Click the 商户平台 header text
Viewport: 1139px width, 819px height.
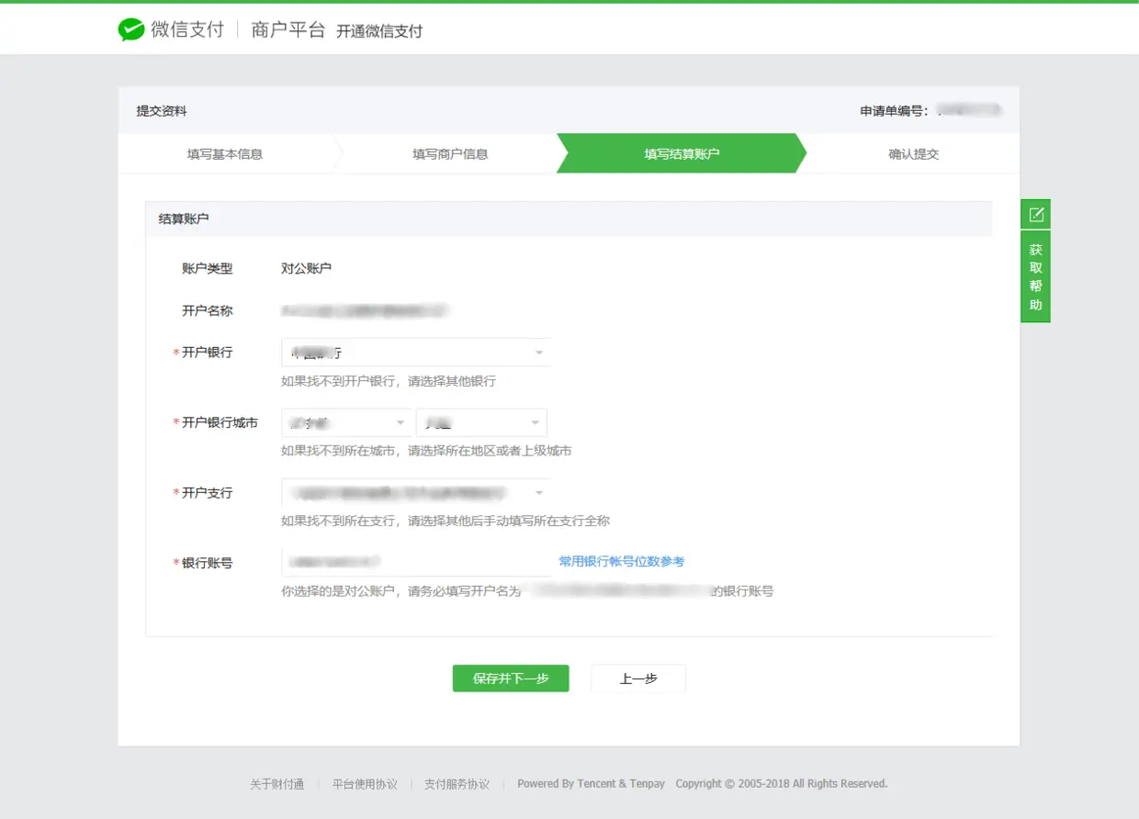tap(288, 29)
